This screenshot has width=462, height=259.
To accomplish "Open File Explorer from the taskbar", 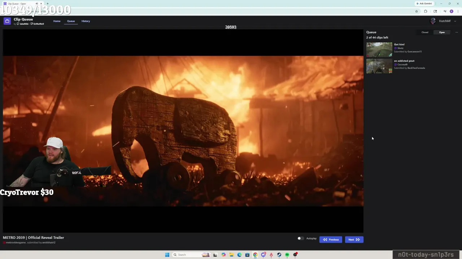I will tap(231, 255).
